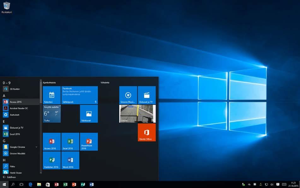The width and height of the screenshot is (300, 188).
Task: Launch Publisher from the taskbar
Action: click(x=83, y=184)
